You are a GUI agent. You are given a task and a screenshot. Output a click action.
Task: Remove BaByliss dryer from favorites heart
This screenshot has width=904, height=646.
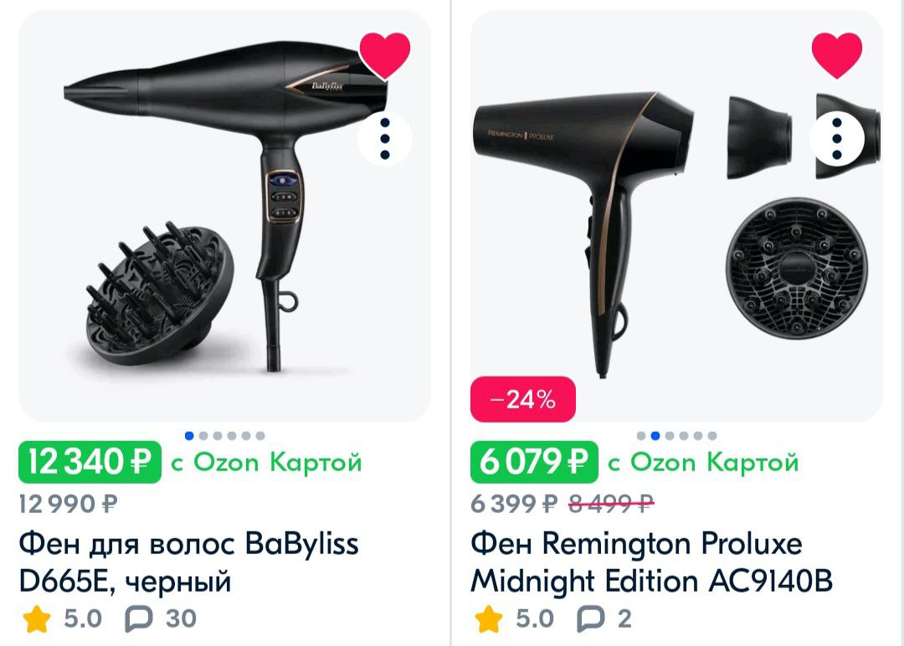click(x=384, y=54)
